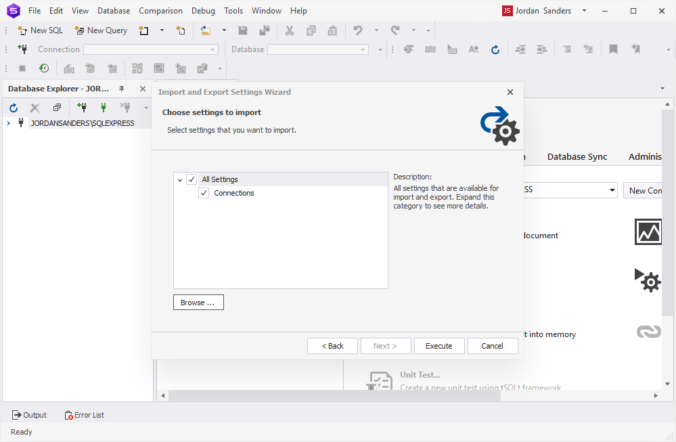Viewport: 676px width, 442px height.
Task: Switch to the Database Sync tab
Action: click(577, 157)
